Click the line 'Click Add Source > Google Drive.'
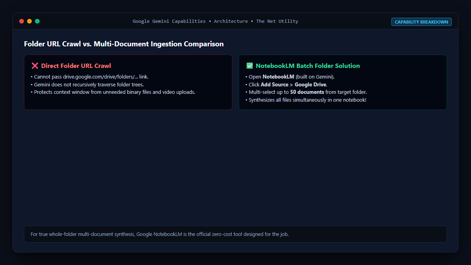471x265 pixels. 287,84
